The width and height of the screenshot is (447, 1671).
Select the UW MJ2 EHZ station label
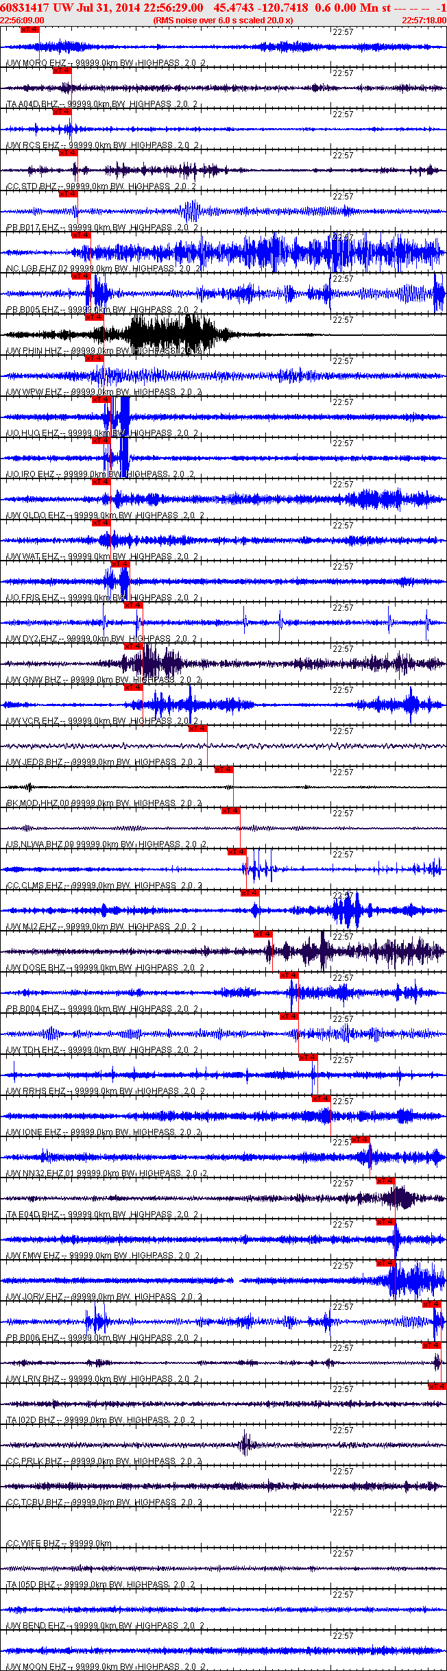tap(32, 927)
